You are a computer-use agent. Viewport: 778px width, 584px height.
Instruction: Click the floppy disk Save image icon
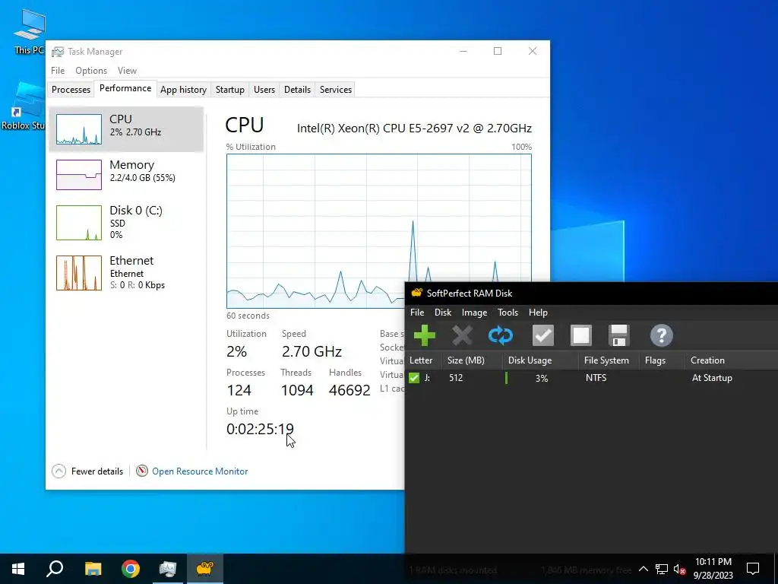pyautogui.click(x=618, y=335)
